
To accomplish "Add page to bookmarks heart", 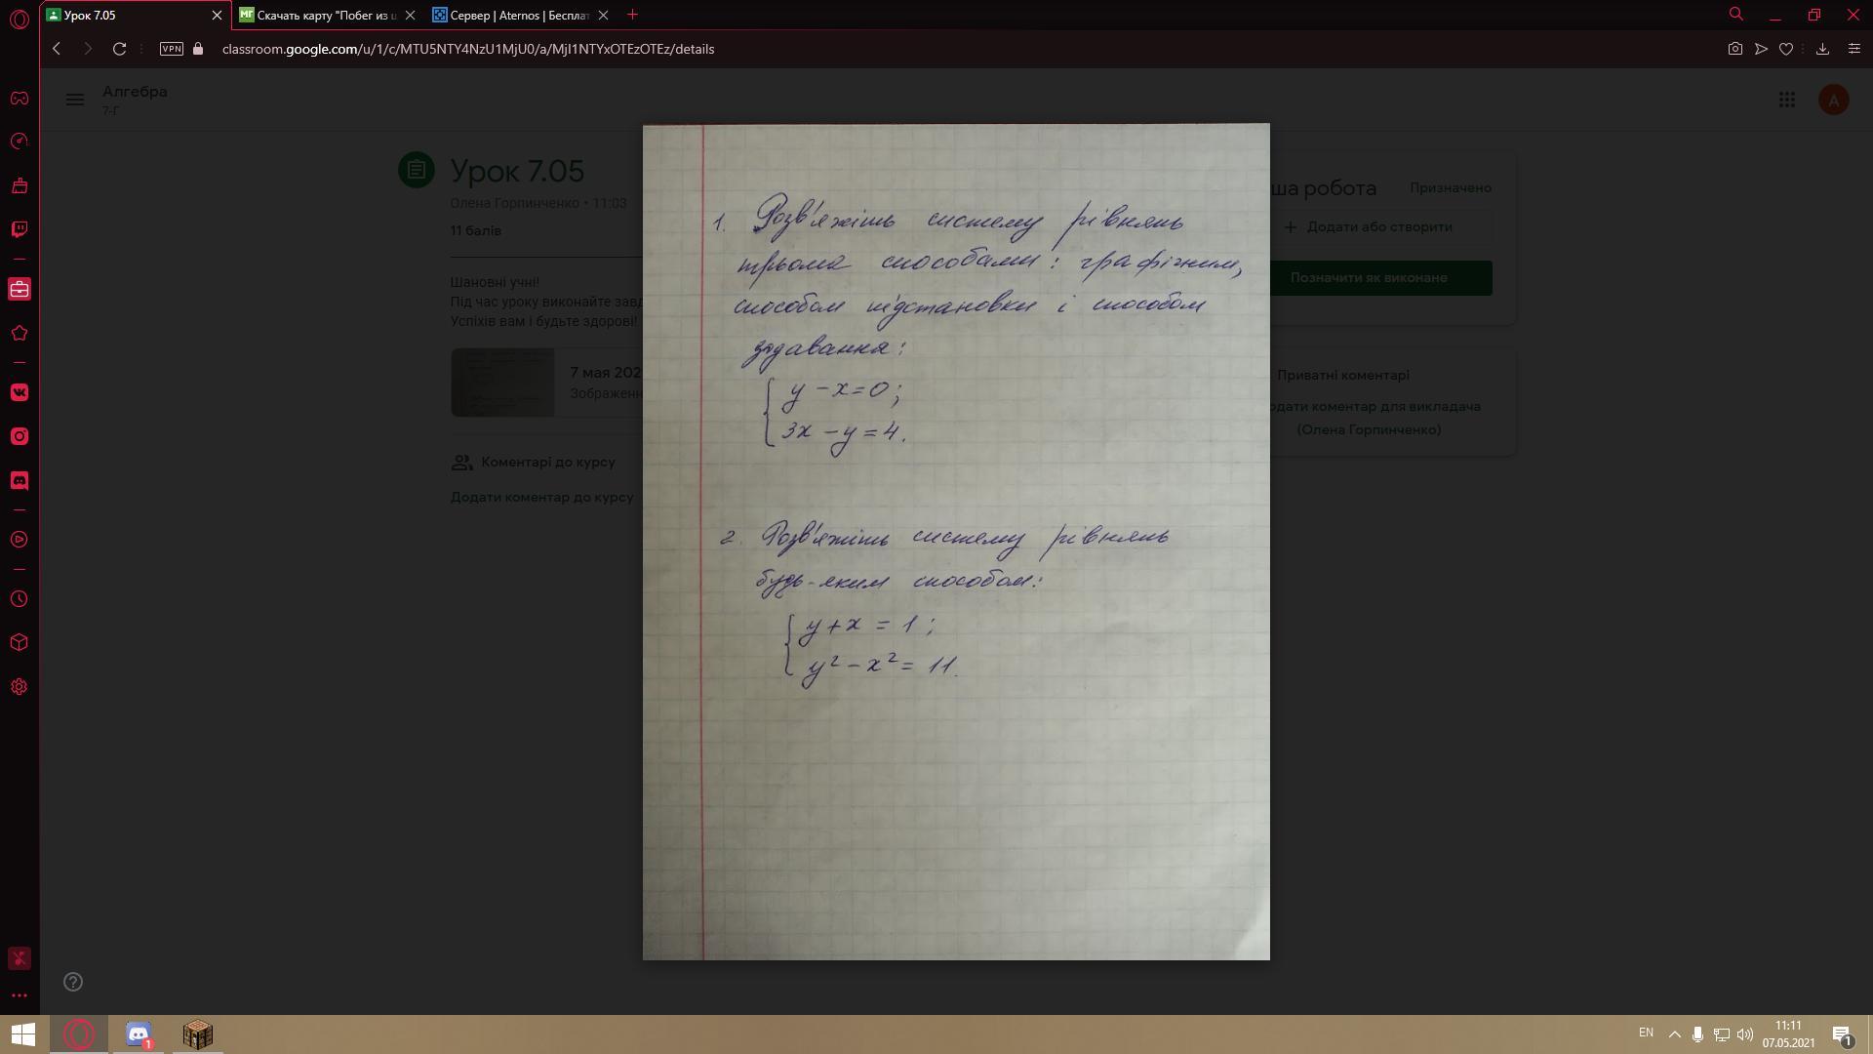I will [1786, 49].
